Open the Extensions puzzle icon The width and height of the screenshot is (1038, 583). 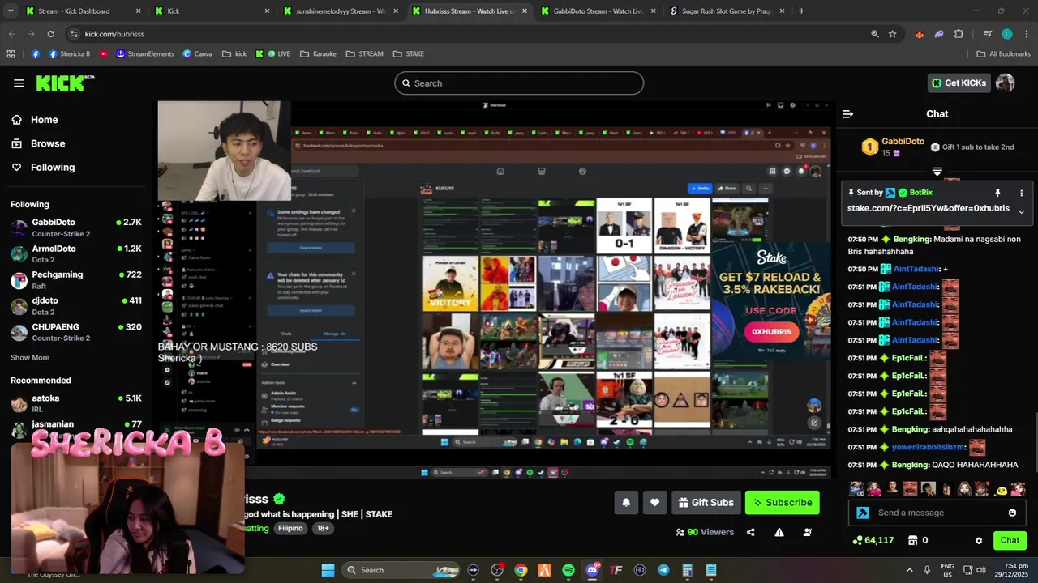[x=959, y=34]
